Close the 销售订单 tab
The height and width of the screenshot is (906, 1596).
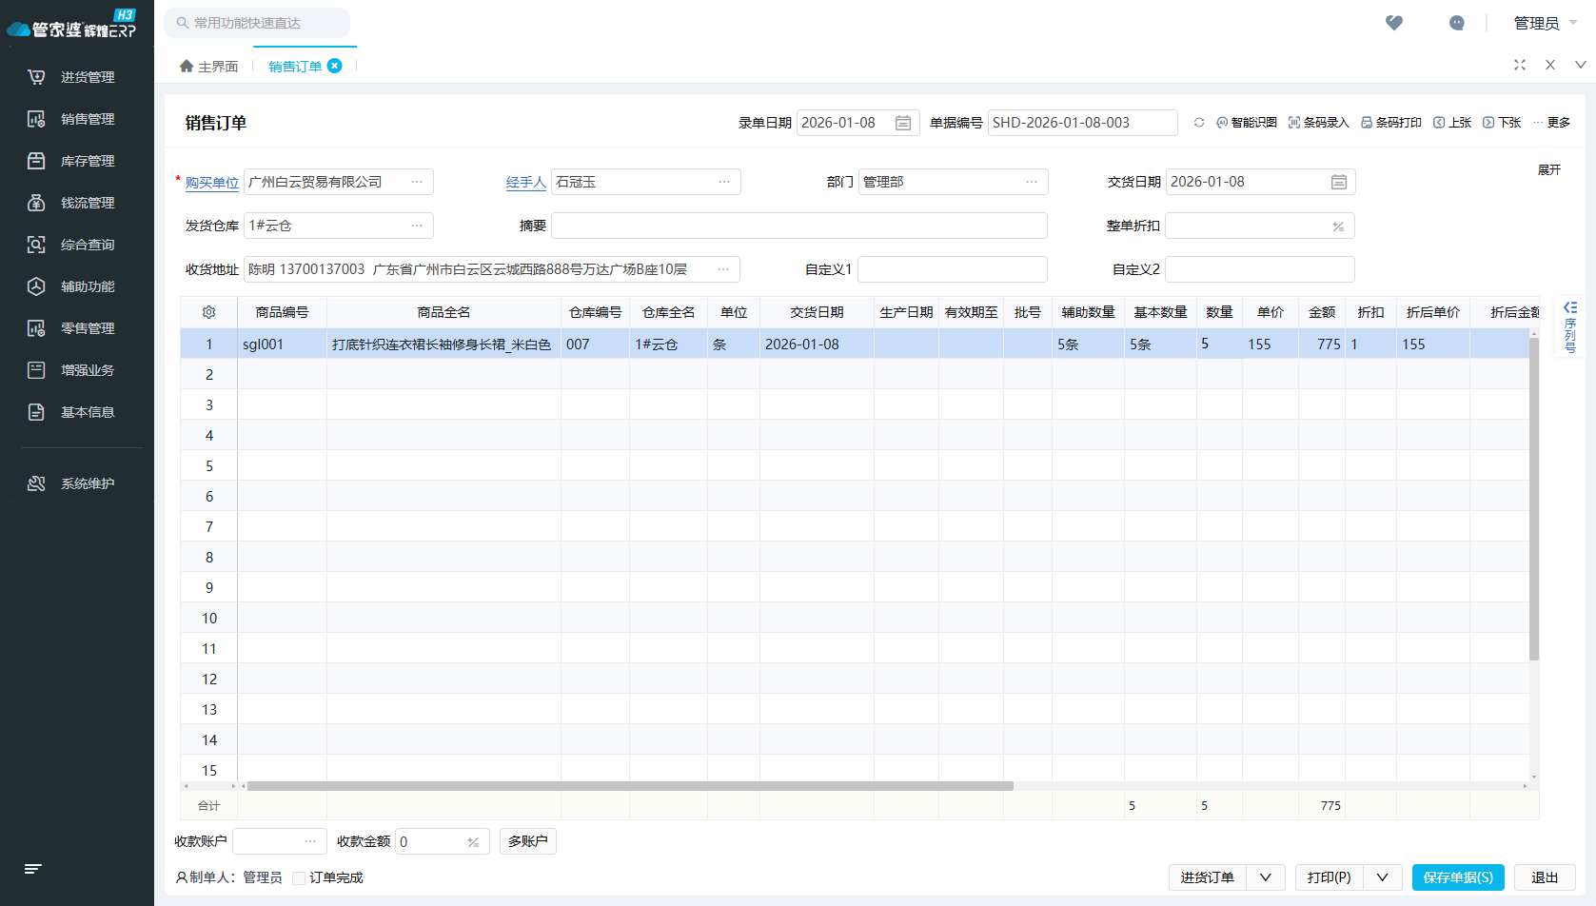tap(335, 66)
